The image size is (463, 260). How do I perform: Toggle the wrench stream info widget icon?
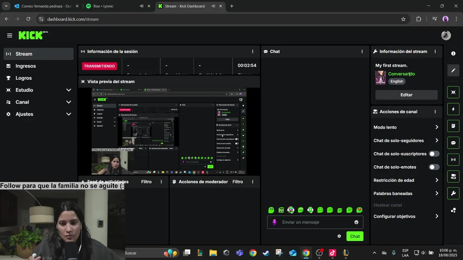(453, 193)
